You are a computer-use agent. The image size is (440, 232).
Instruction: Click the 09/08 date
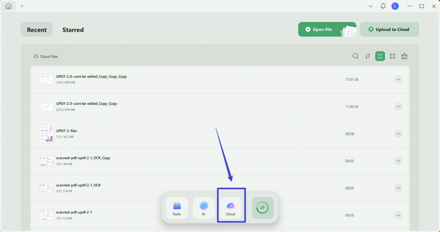(x=350, y=134)
